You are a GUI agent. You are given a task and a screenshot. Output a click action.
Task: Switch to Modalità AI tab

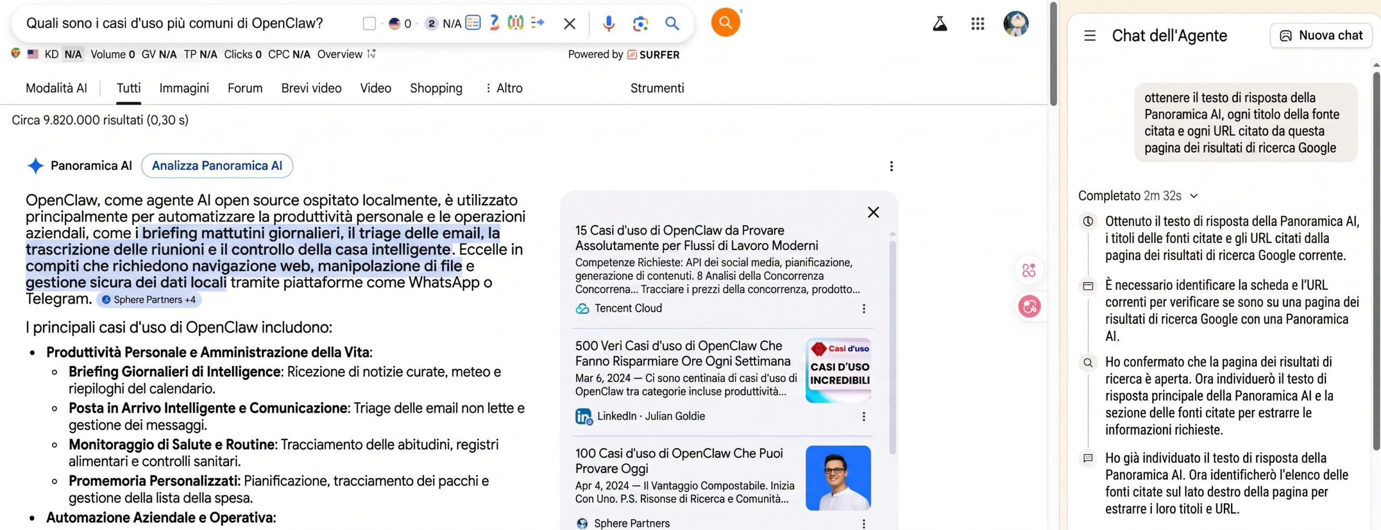point(56,88)
